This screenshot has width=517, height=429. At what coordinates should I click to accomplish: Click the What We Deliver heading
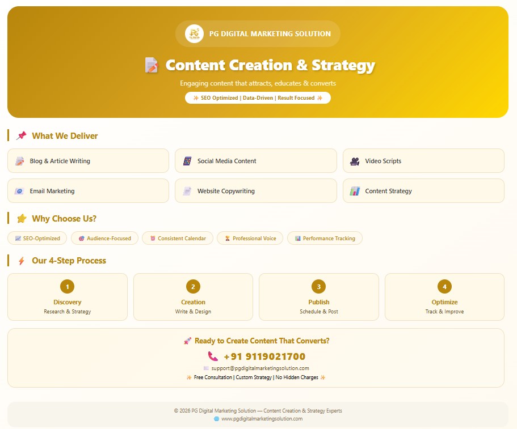tap(65, 135)
